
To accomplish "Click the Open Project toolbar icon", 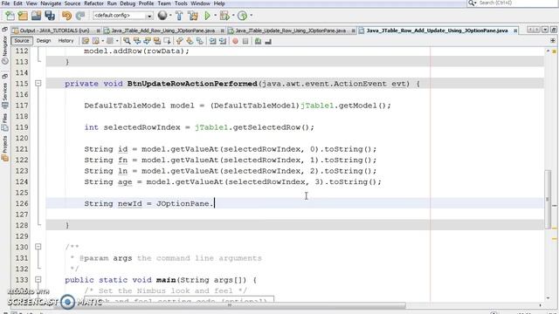I will click(36, 16).
